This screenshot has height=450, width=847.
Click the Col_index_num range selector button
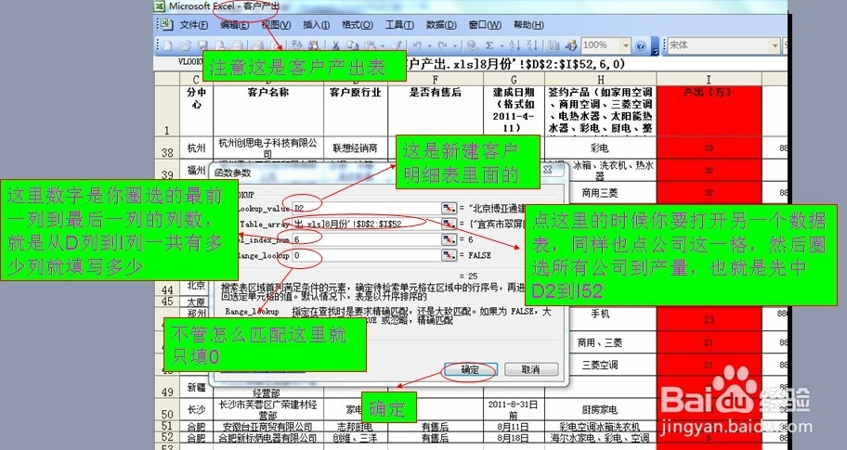coord(449,239)
